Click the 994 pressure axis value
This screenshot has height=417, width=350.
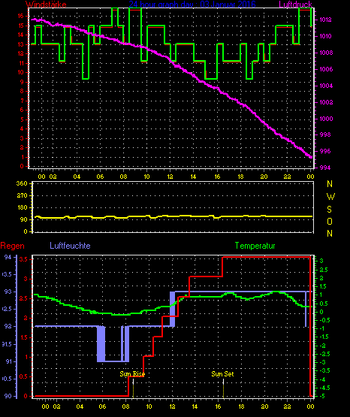click(x=325, y=168)
